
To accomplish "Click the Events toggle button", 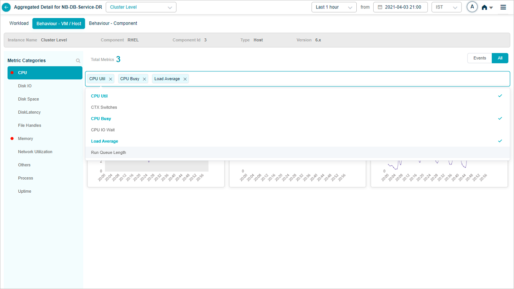I will [x=479, y=58].
